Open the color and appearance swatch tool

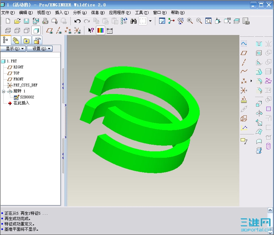point(101,30)
